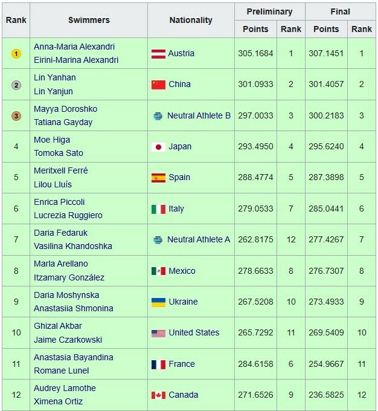Image resolution: width=378 pixels, height=411 pixels.
Task: Click the Preliminary column group header
Action: [x=271, y=11]
